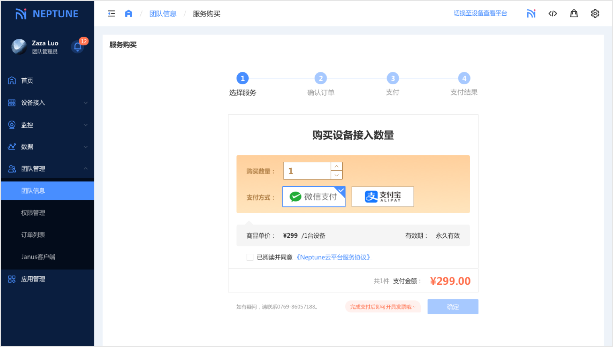Viewport: 613px width, 347px height.
Task: Click the 购买数量 quantity input field
Action: (x=307, y=171)
